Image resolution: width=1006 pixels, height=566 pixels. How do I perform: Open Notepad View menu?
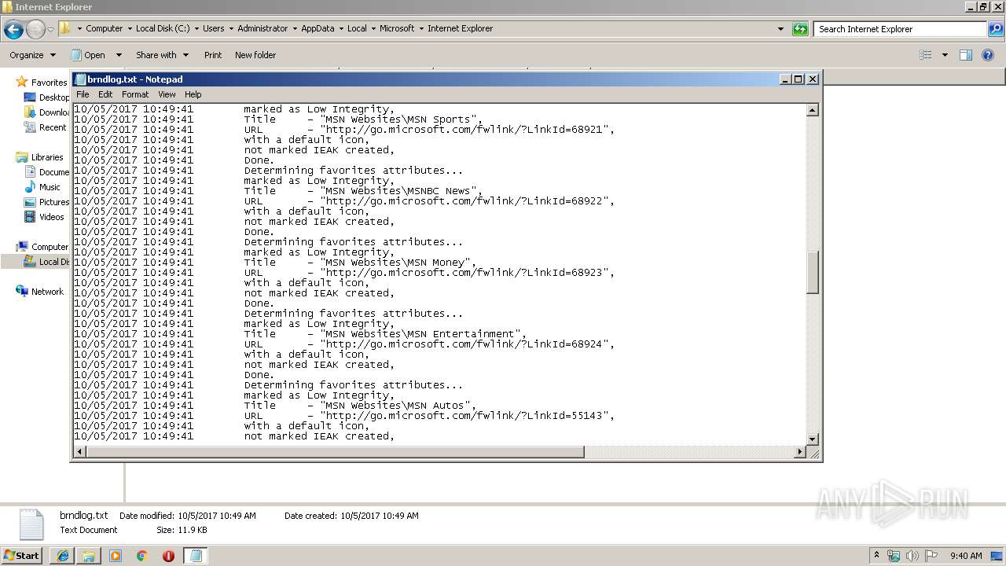tap(167, 94)
